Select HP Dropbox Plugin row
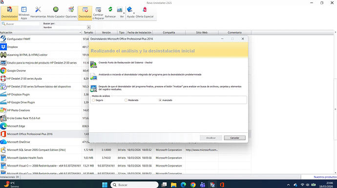Viewport: 337px width, 188px height. pos(44,94)
